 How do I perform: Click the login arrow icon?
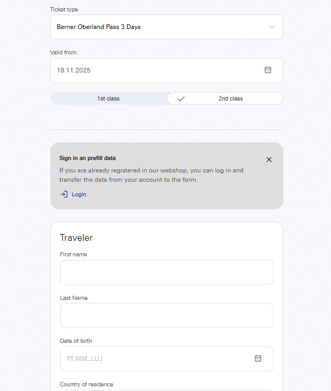pos(64,194)
